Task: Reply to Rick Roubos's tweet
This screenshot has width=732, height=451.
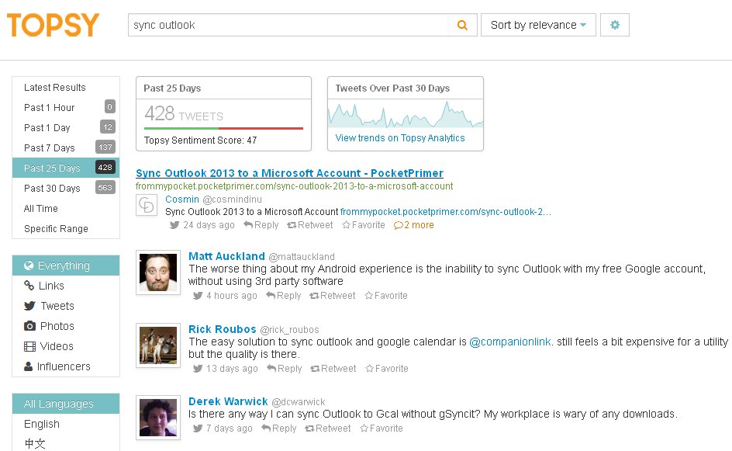Action: point(285,368)
